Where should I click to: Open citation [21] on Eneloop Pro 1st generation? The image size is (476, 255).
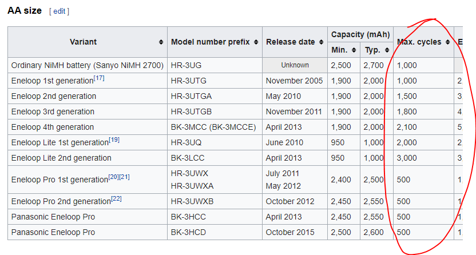[x=125, y=177]
